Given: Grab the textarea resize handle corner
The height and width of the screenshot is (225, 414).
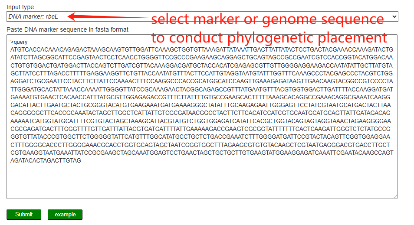Looking at the screenshot, I should [395, 196].
